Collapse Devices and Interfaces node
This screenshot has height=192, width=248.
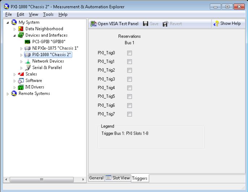[x=14, y=36]
